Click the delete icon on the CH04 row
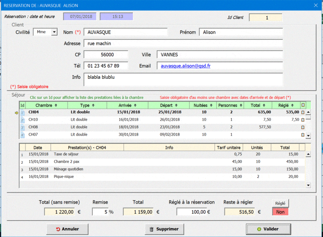The height and width of the screenshot is (237, 323). click(303, 113)
